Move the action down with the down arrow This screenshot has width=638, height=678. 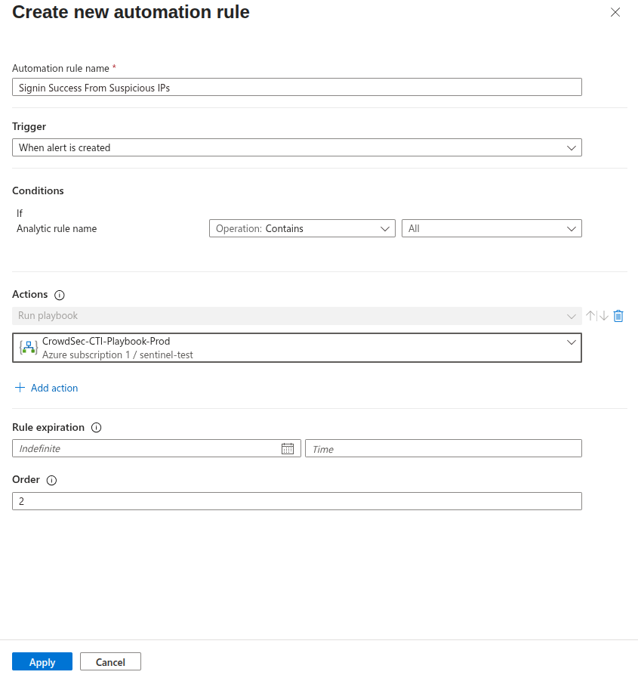tap(603, 316)
